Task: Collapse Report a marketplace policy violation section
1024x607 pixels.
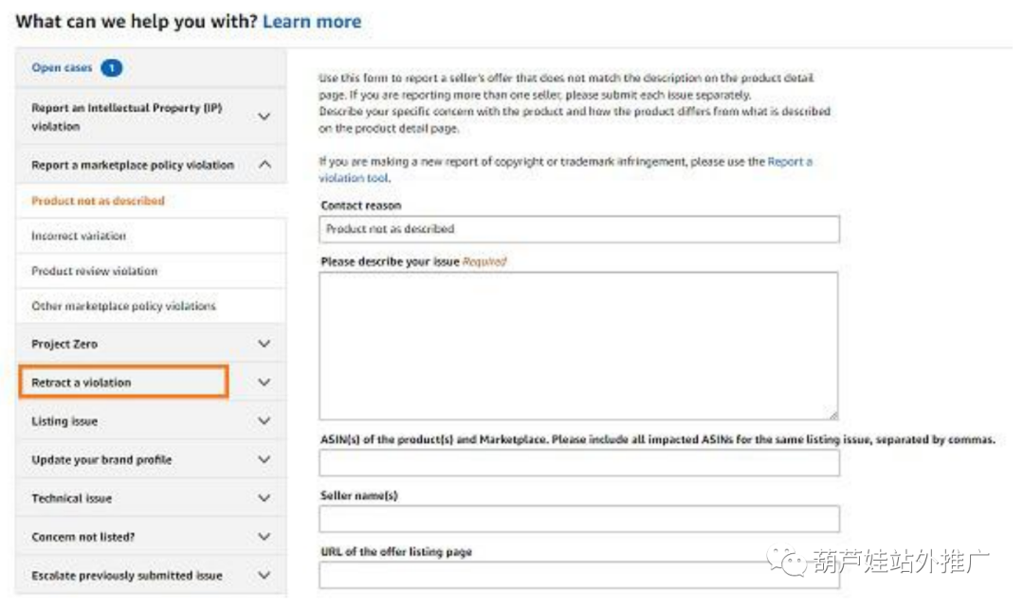Action: coord(265,165)
